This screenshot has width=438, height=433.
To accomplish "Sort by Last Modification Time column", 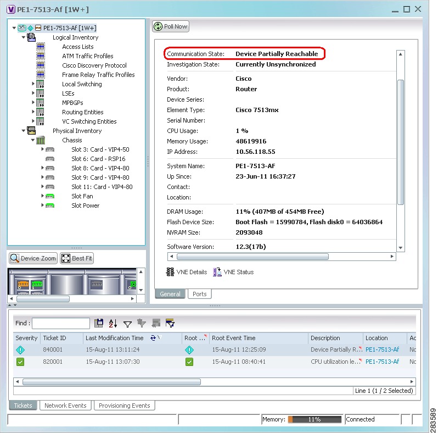I will (132, 338).
